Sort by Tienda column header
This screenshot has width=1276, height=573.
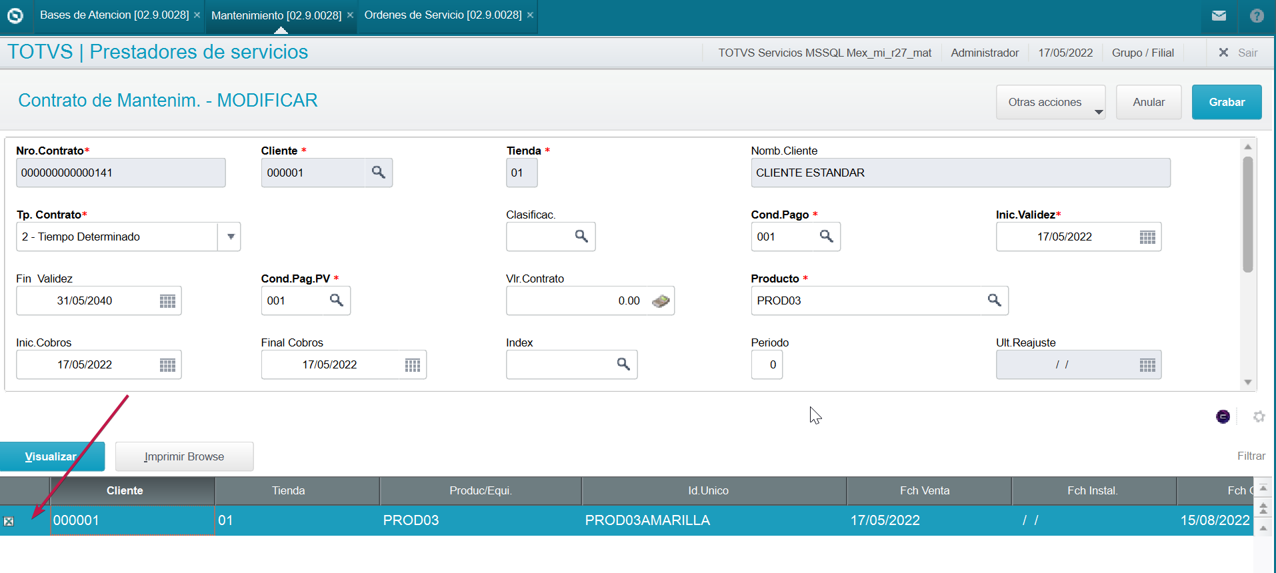click(x=297, y=490)
